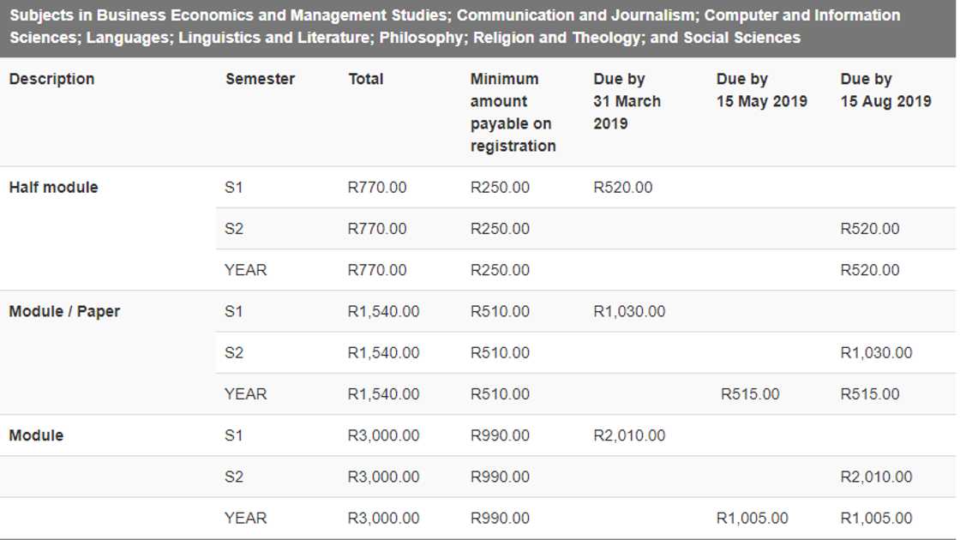
Task: Select the Due by 15 May 2019 header
Action: click(761, 90)
